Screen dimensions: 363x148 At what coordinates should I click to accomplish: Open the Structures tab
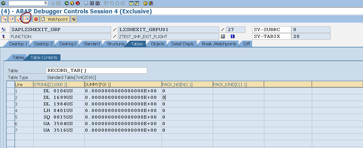pos(116,44)
